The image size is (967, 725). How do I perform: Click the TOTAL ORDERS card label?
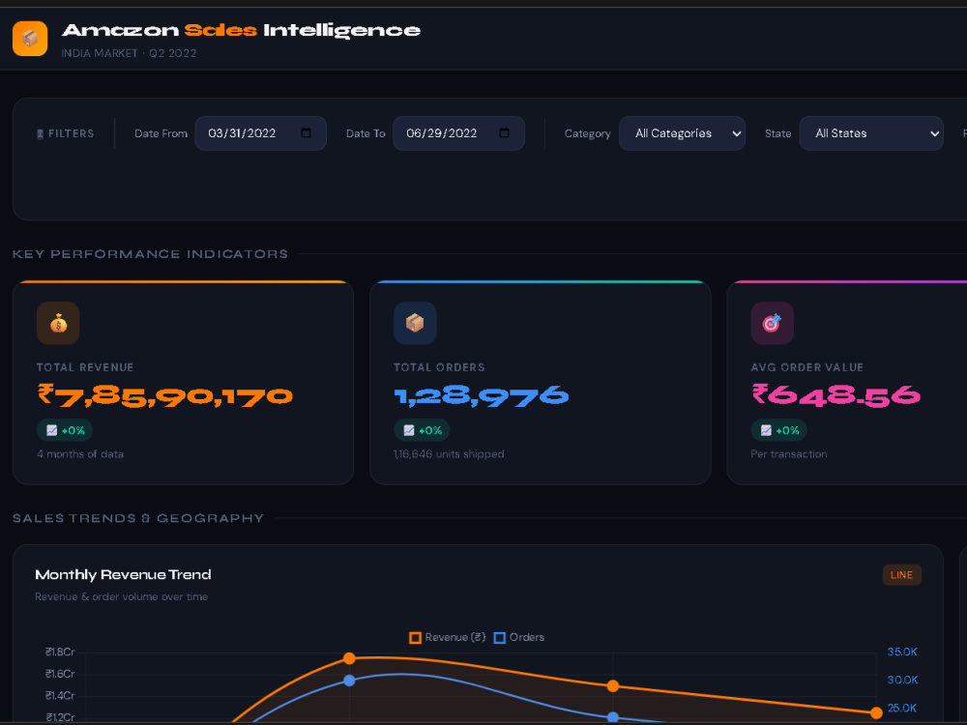(439, 367)
